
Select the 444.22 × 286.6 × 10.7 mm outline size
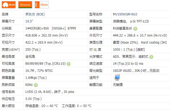coord(140,35)
